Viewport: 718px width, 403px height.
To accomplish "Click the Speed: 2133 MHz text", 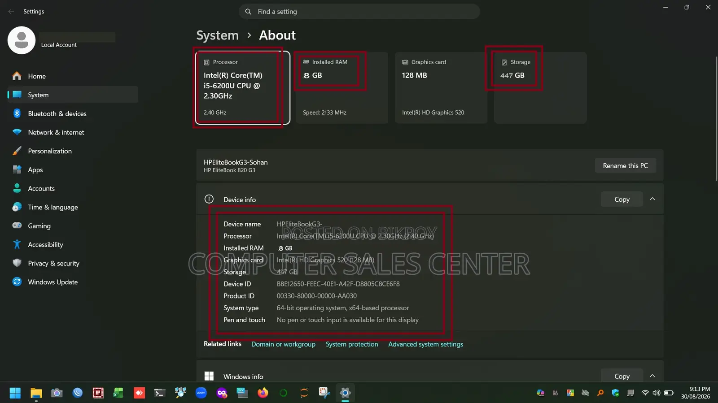I will tap(324, 113).
